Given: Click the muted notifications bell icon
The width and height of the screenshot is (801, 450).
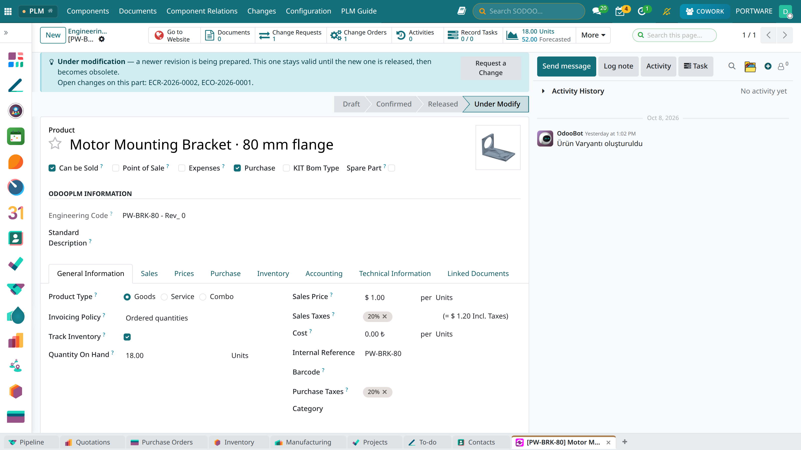Looking at the screenshot, I should click(666, 11).
